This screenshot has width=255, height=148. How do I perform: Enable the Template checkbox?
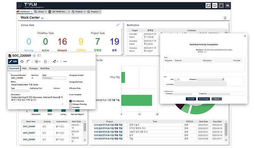coord(70,107)
